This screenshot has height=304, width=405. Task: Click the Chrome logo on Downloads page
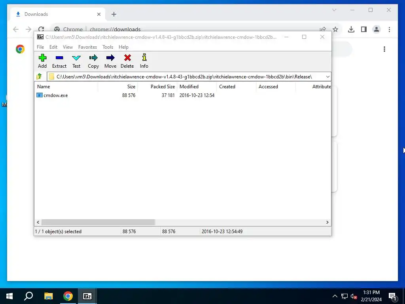pos(20,49)
